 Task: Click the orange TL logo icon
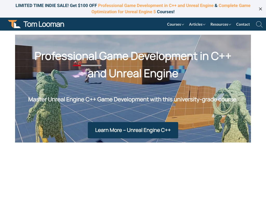click(x=14, y=24)
